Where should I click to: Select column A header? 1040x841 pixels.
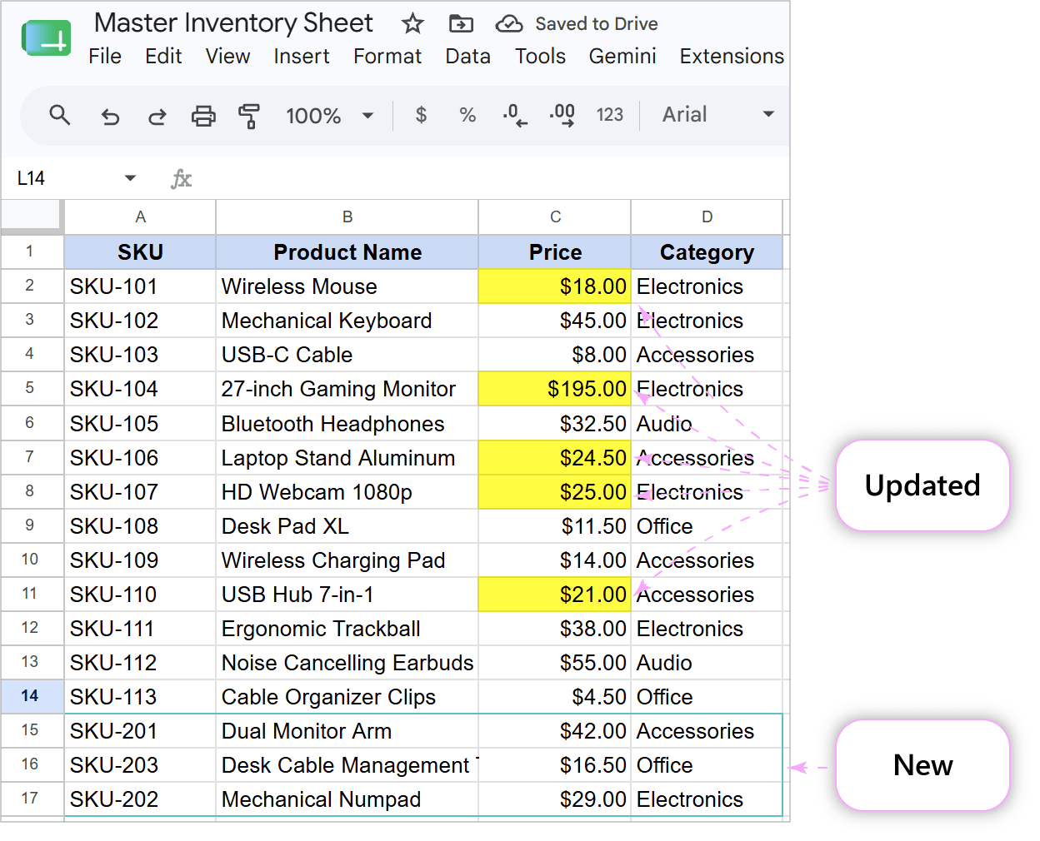140,217
